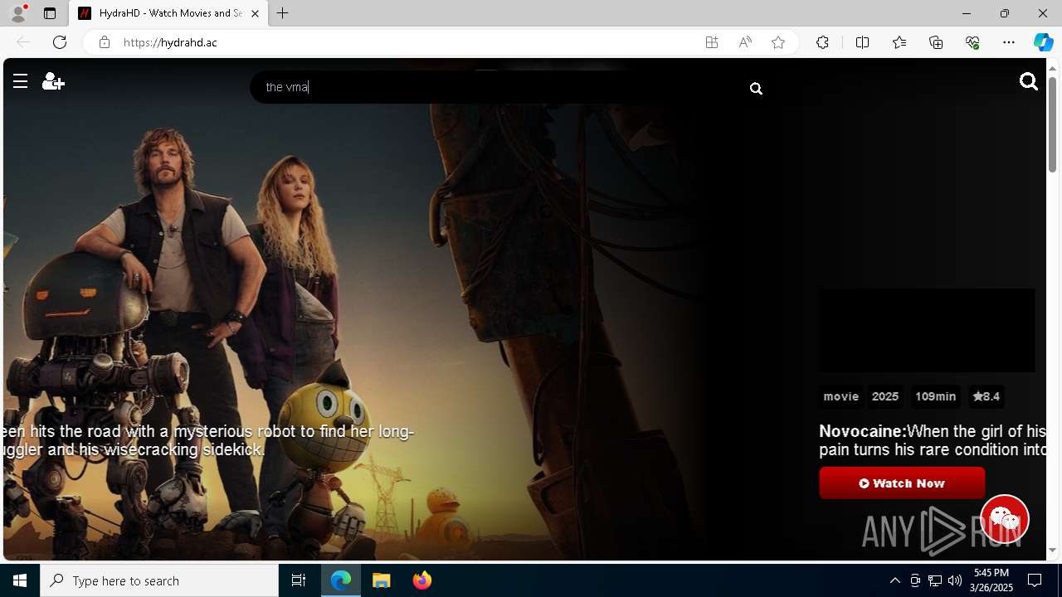Open the HydraHD hamburger menu
The width and height of the screenshot is (1062, 597).
(21, 81)
